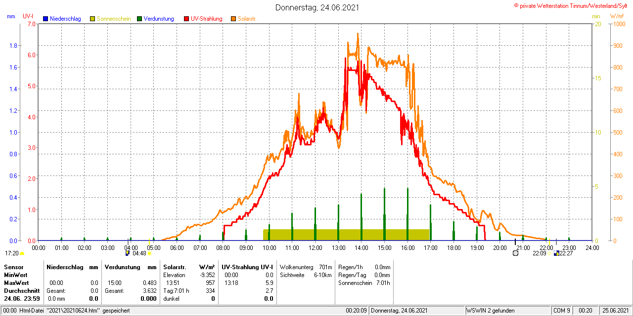Click the sun icon beside 17:20
633x316 pixels.
(x=22, y=253)
